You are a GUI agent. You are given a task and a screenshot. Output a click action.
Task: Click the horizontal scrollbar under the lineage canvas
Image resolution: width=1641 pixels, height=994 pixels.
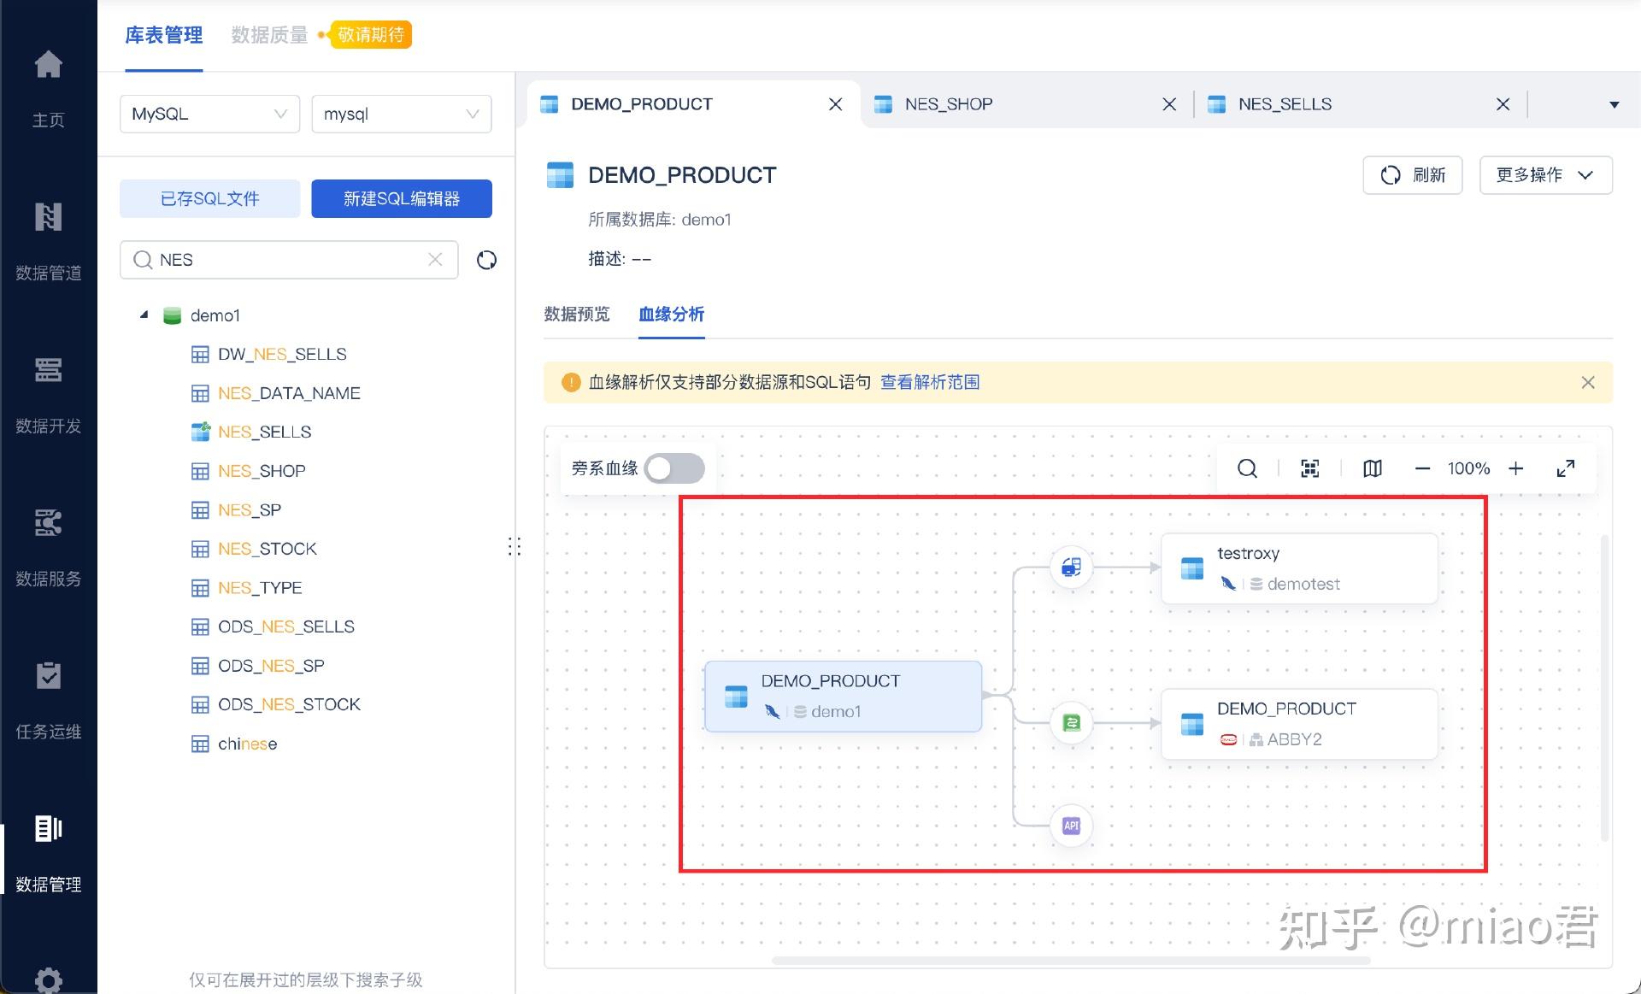[x=1070, y=961]
